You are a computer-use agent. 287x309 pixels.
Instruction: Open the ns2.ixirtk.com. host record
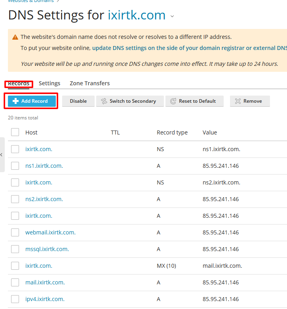tap(44, 199)
